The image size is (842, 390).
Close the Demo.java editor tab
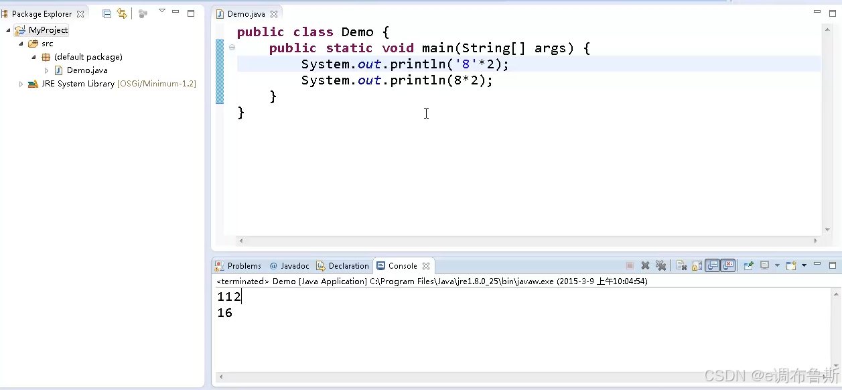[x=274, y=13]
